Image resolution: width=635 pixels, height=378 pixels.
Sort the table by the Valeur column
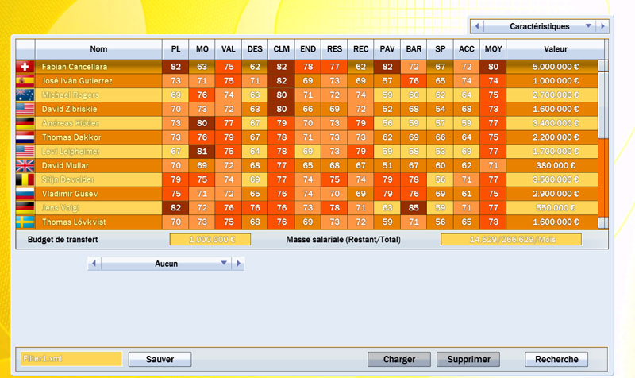click(555, 49)
